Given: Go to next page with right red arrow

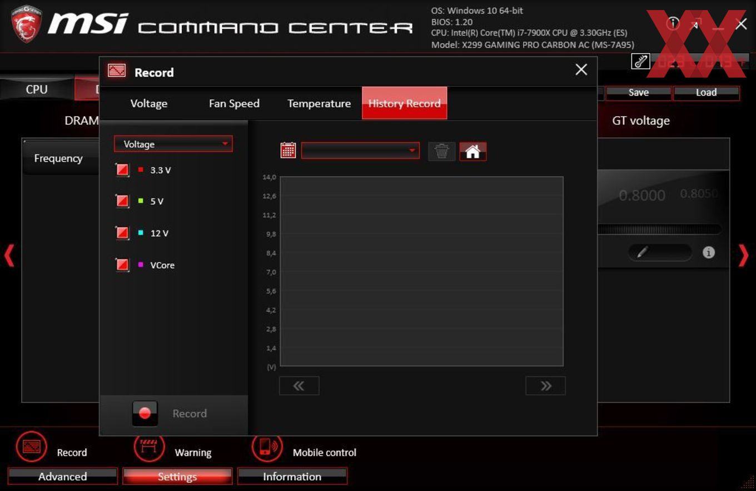Looking at the screenshot, I should click(x=744, y=255).
